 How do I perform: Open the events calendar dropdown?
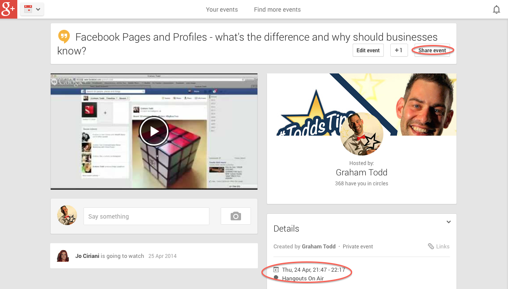[x=32, y=9]
